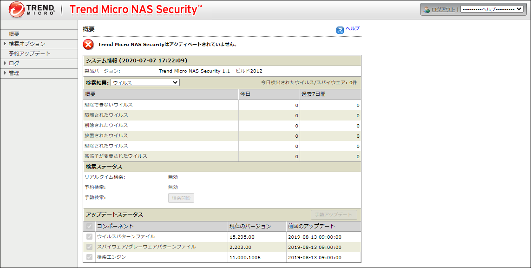Screen dimensions: 531x268
Task: Click the 隔離されたウイルス row label
Action: (x=106, y=115)
